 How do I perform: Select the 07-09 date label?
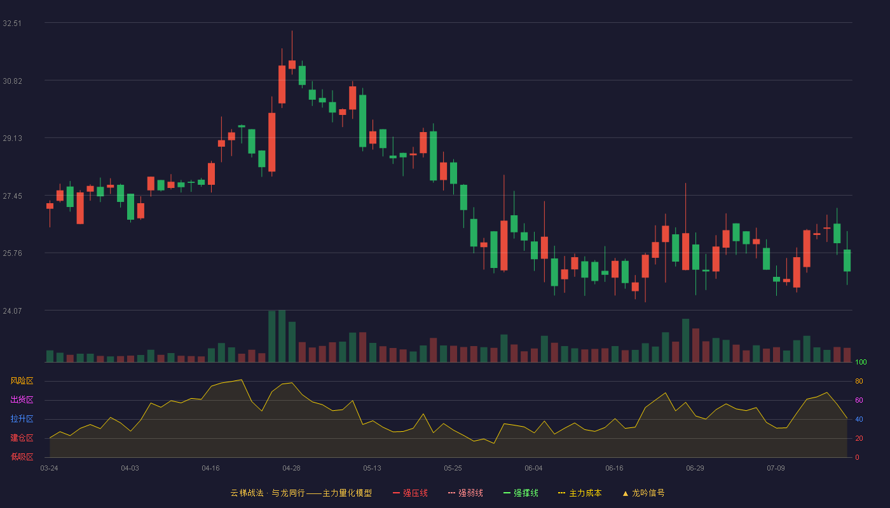coord(776,468)
